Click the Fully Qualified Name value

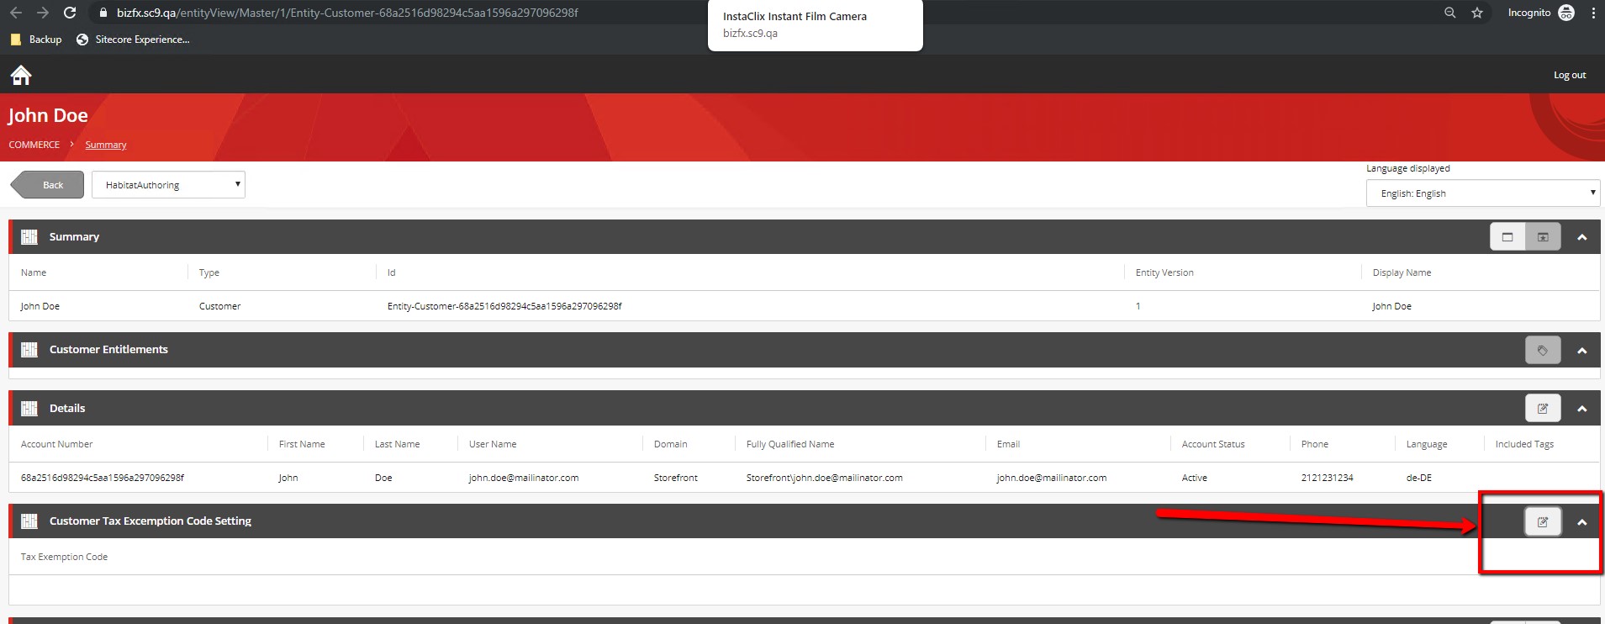(825, 478)
